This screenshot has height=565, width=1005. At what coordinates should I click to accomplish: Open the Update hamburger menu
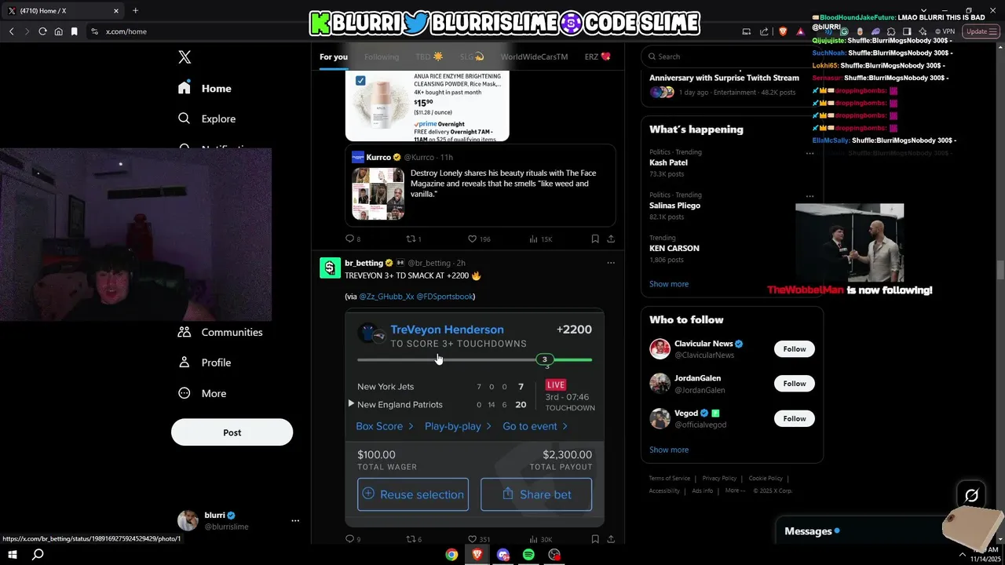click(x=981, y=31)
